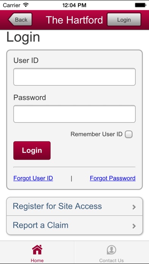Expand the Register for Site Access chevron
Screen dimensions: 149x264
click(x=134, y=207)
